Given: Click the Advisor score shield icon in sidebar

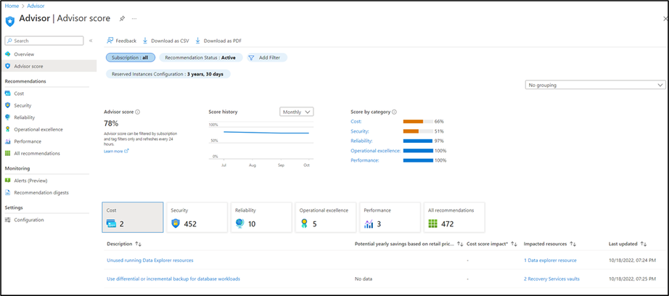Looking at the screenshot, I should [8, 66].
